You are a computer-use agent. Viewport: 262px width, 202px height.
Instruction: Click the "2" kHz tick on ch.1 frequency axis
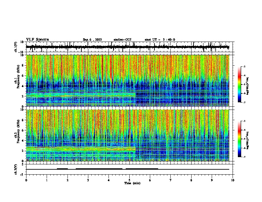23,96
